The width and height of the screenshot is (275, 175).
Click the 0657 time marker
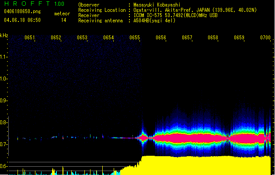(x=187, y=38)
